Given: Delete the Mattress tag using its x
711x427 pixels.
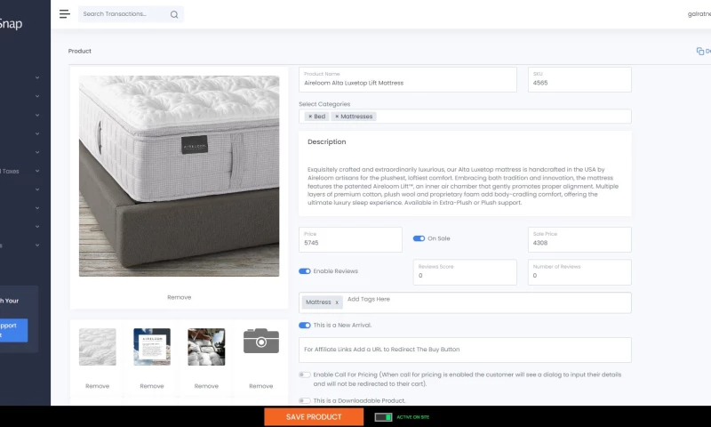Looking at the screenshot, I should 337,302.
